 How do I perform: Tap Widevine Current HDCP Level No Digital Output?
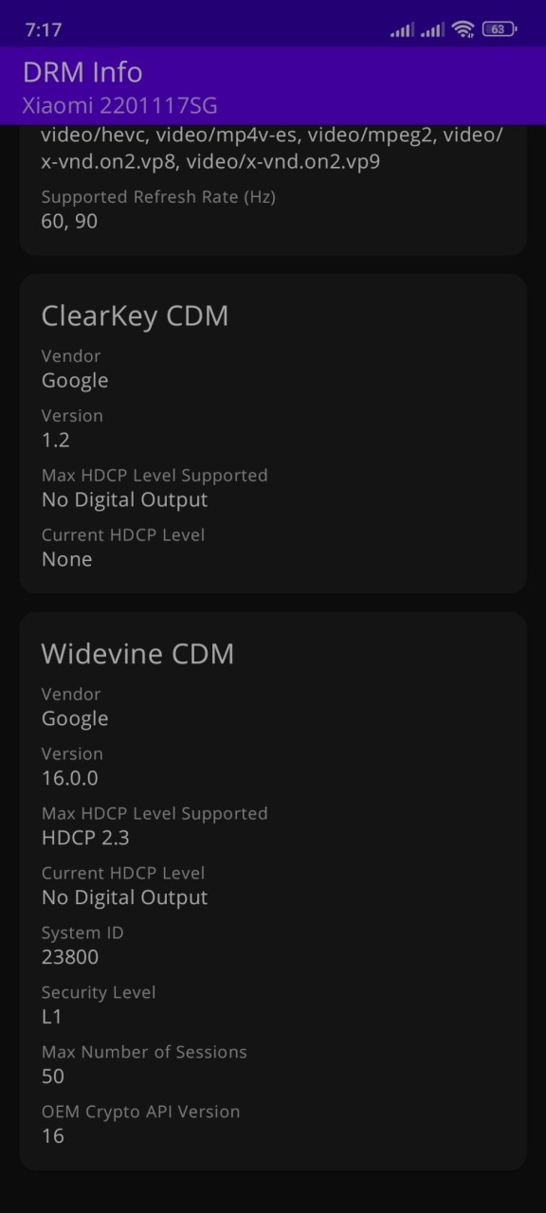(x=125, y=897)
